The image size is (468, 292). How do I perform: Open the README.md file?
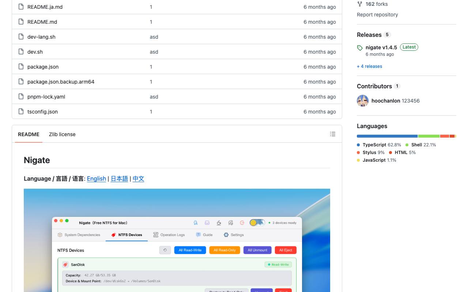42,22
